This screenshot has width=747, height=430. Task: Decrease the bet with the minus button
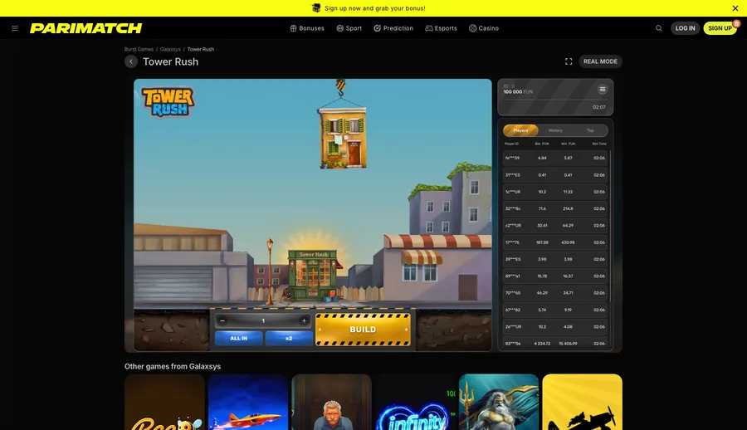222,320
